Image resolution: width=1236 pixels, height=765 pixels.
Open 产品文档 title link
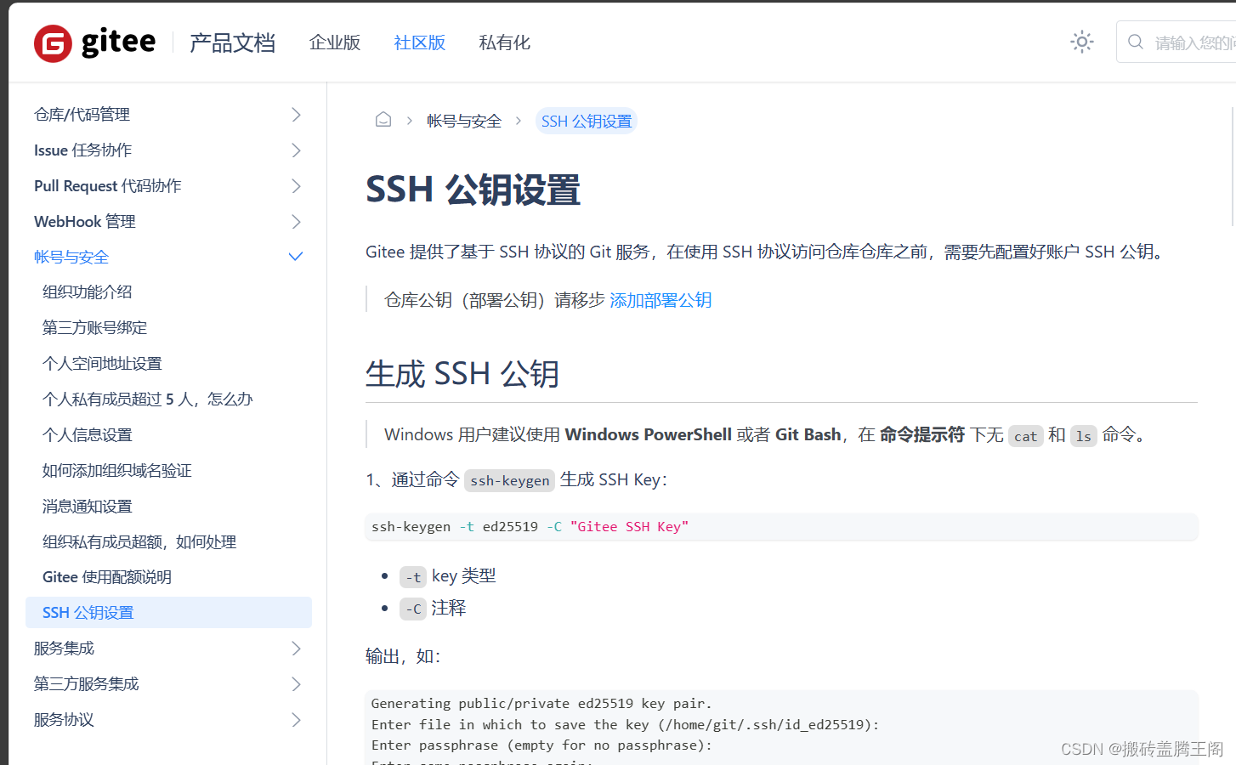[x=233, y=42]
